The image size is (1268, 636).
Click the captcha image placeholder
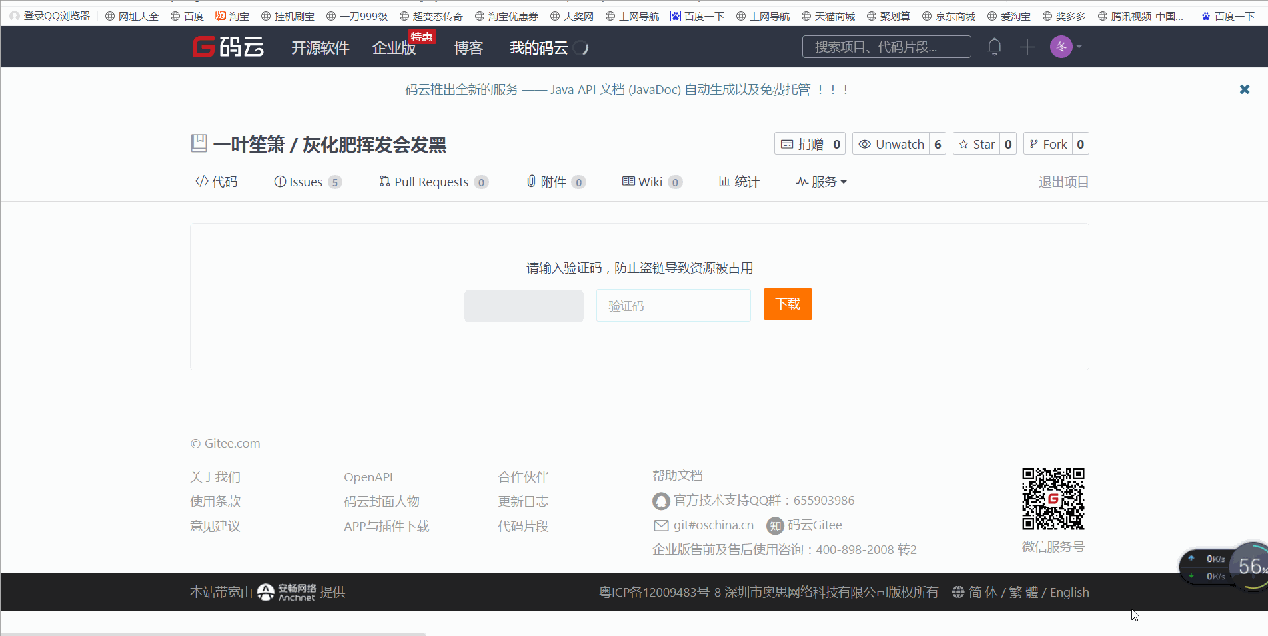pyautogui.click(x=524, y=306)
